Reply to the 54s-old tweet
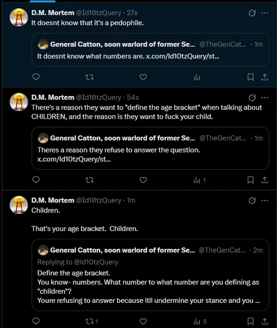The height and width of the screenshot is (328, 277). coord(36,180)
